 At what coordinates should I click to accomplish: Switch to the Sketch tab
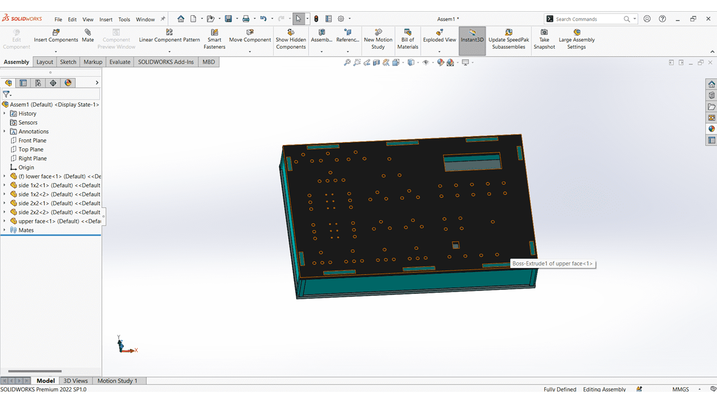pyautogui.click(x=68, y=62)
